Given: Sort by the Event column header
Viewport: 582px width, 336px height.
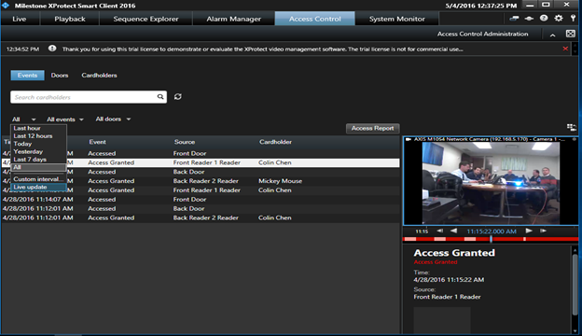Looking at the screenshot, I should point(97,142).
